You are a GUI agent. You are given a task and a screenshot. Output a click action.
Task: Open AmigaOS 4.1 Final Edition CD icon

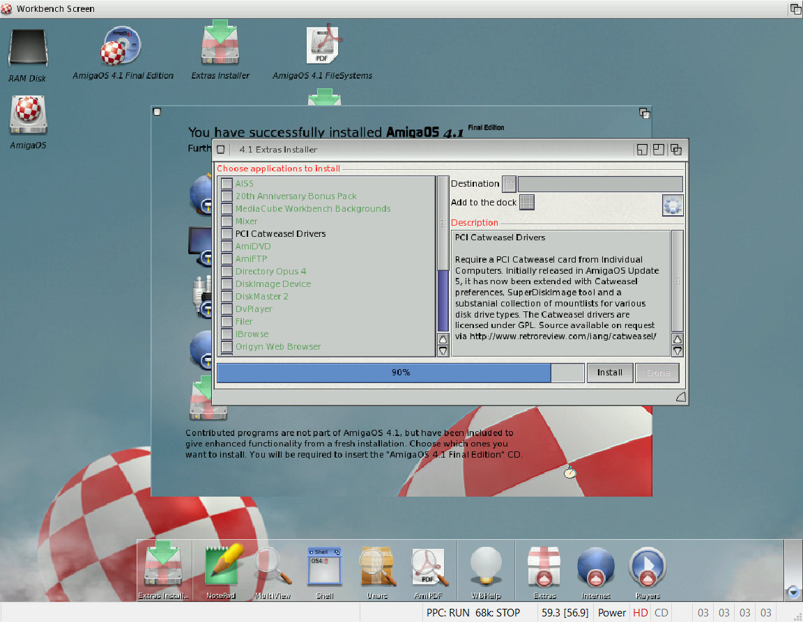121,46
